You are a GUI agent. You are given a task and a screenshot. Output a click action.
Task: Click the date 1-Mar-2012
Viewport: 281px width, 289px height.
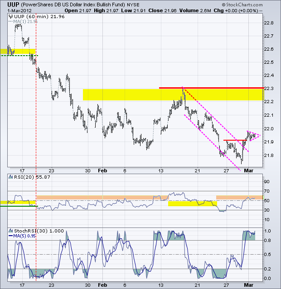click(19, 11)
